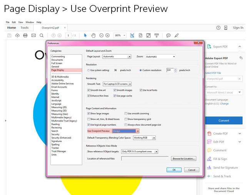Screen dimensions: 250x195
Task: Click the fit width scrolling icon
Action: click(x=132, y=35)
